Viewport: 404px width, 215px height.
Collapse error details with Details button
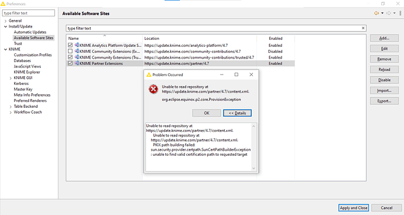[x=237, y=113]
